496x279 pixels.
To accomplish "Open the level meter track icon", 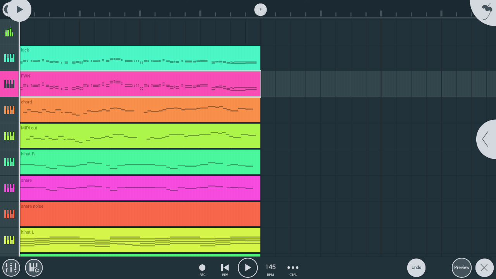I will [9, 32].
